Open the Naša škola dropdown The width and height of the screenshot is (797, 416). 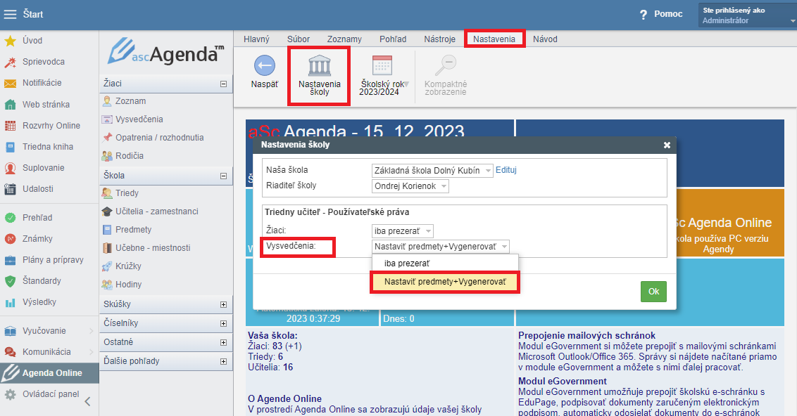click(x=432, y=171)
